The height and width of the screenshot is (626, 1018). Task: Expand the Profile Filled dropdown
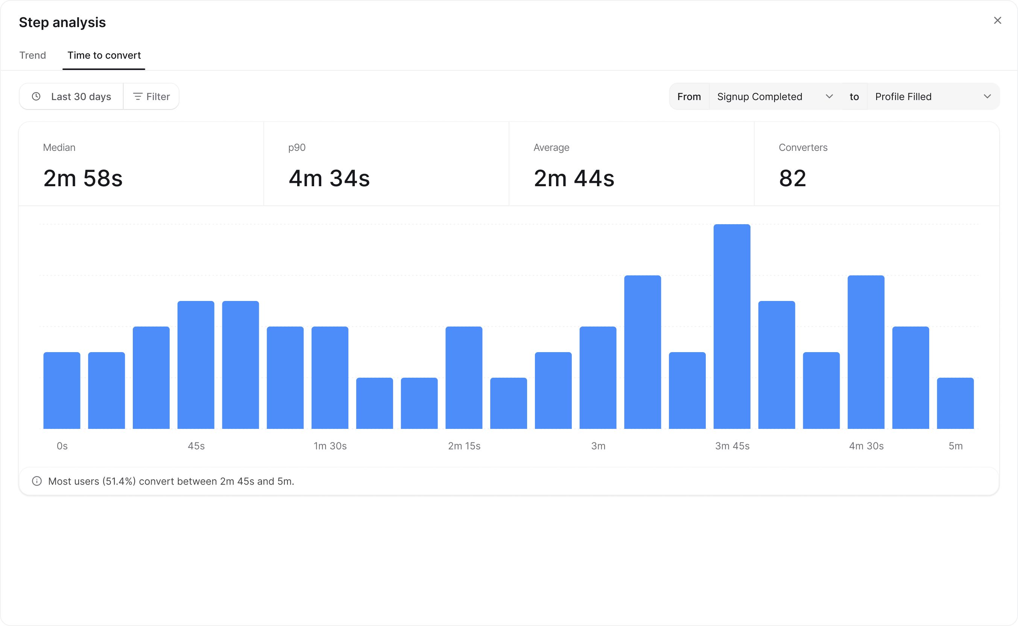(933, 96)
